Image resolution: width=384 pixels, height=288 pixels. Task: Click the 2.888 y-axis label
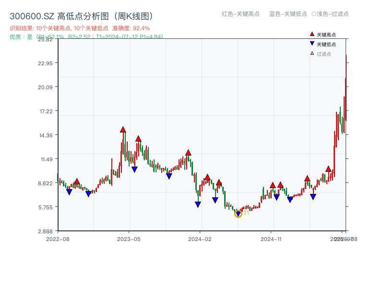click(x=45, y=231)
